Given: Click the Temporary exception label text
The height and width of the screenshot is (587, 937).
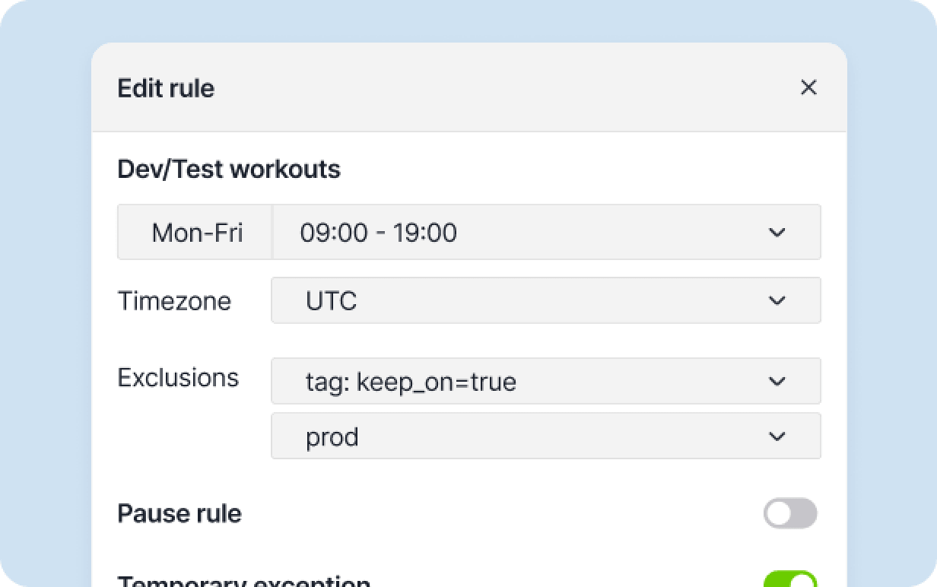Looking at the screenshot, I should coord(243,582).
